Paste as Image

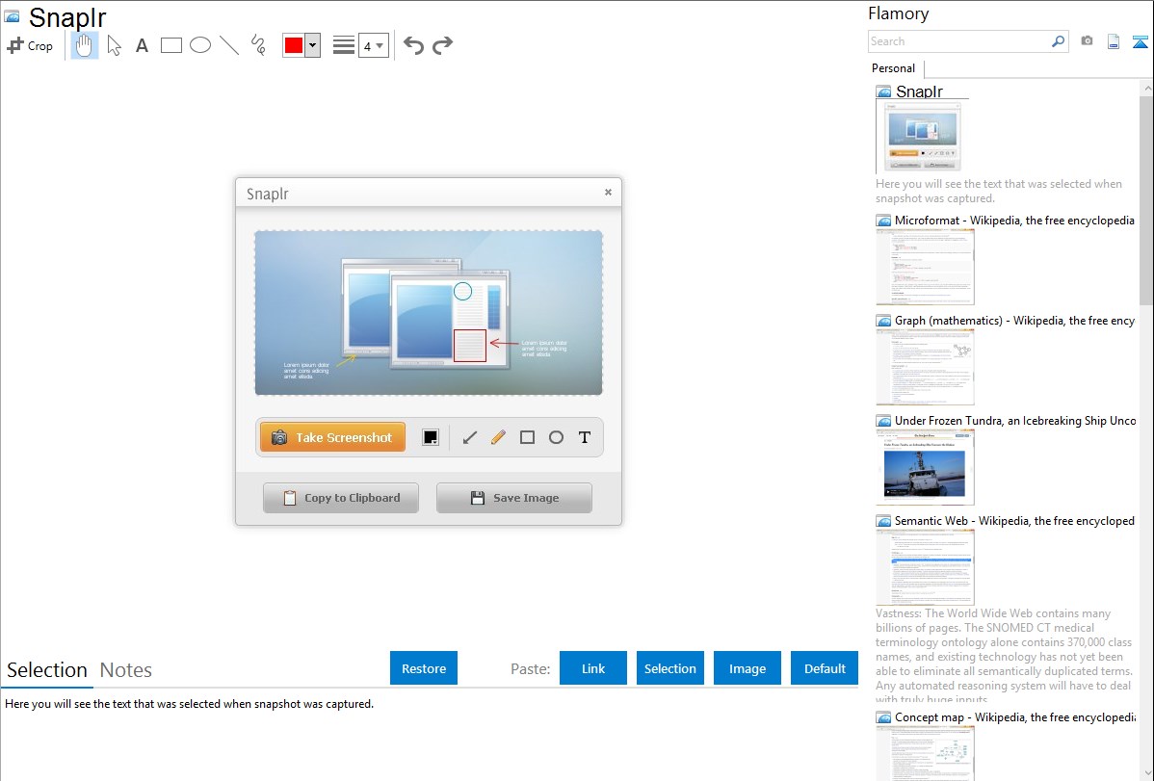coord(747,668)
